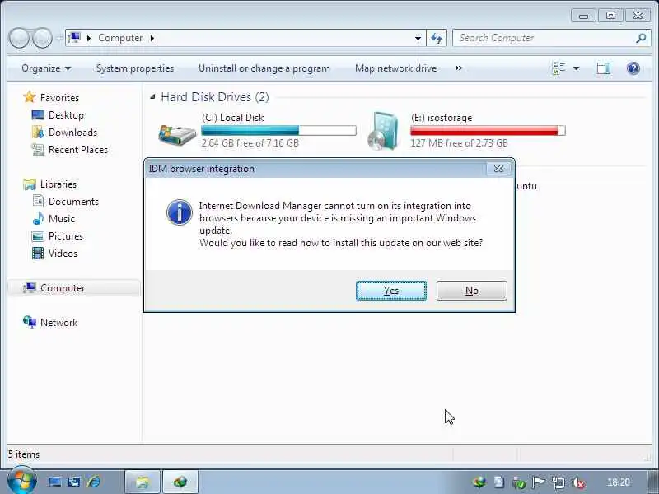
Task: Click Yes in the IDM browser integration dialog
Action: click(x=390, y=291)
